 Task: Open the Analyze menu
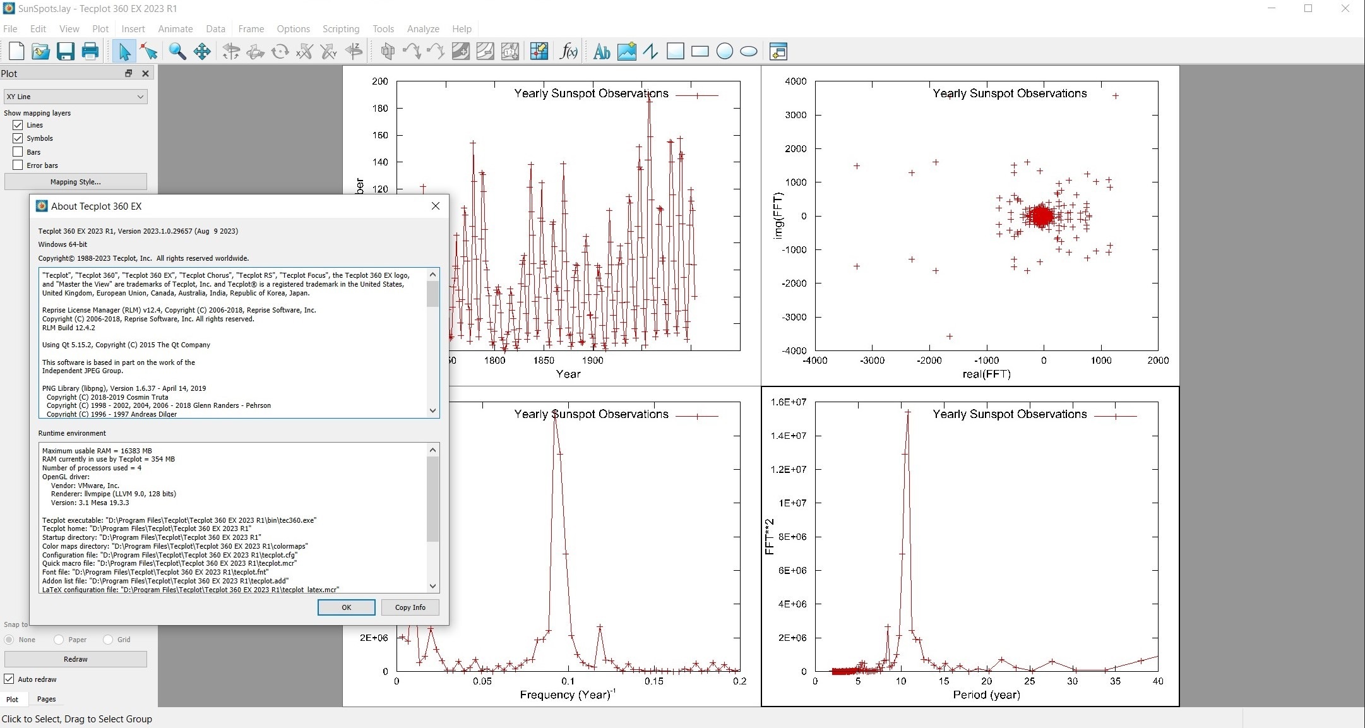coord(422,29)
